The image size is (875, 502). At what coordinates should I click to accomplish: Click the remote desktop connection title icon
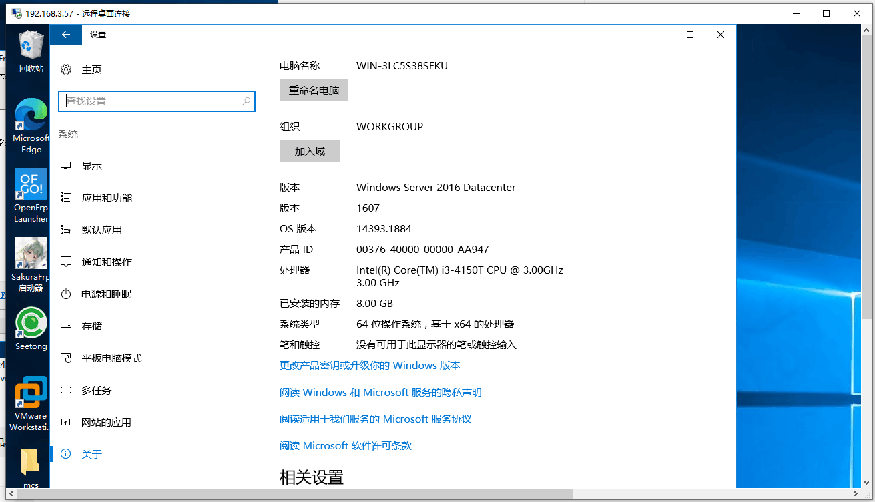(x=16, y=13)
